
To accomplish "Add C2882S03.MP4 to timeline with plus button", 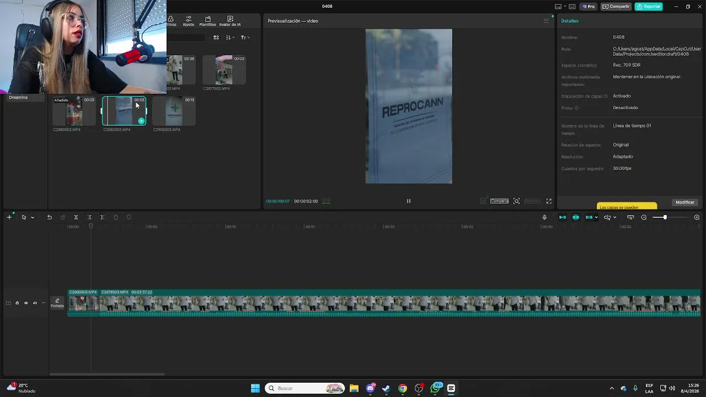I will pos(141,121).
